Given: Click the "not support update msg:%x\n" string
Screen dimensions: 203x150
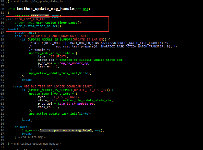Looking at the screenshot, I should (x=66, y=130).
